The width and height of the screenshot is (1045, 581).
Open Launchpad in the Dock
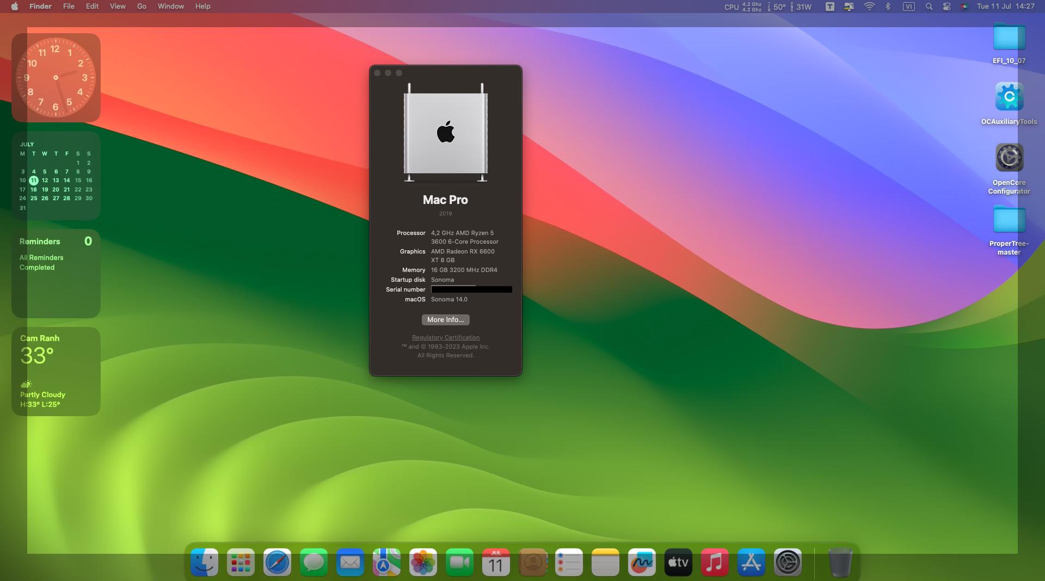pyautogui.click(x=241, y=562)
